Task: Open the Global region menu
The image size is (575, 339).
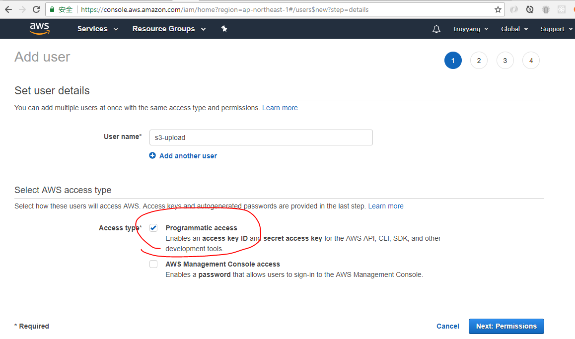Action: [514, 29]
